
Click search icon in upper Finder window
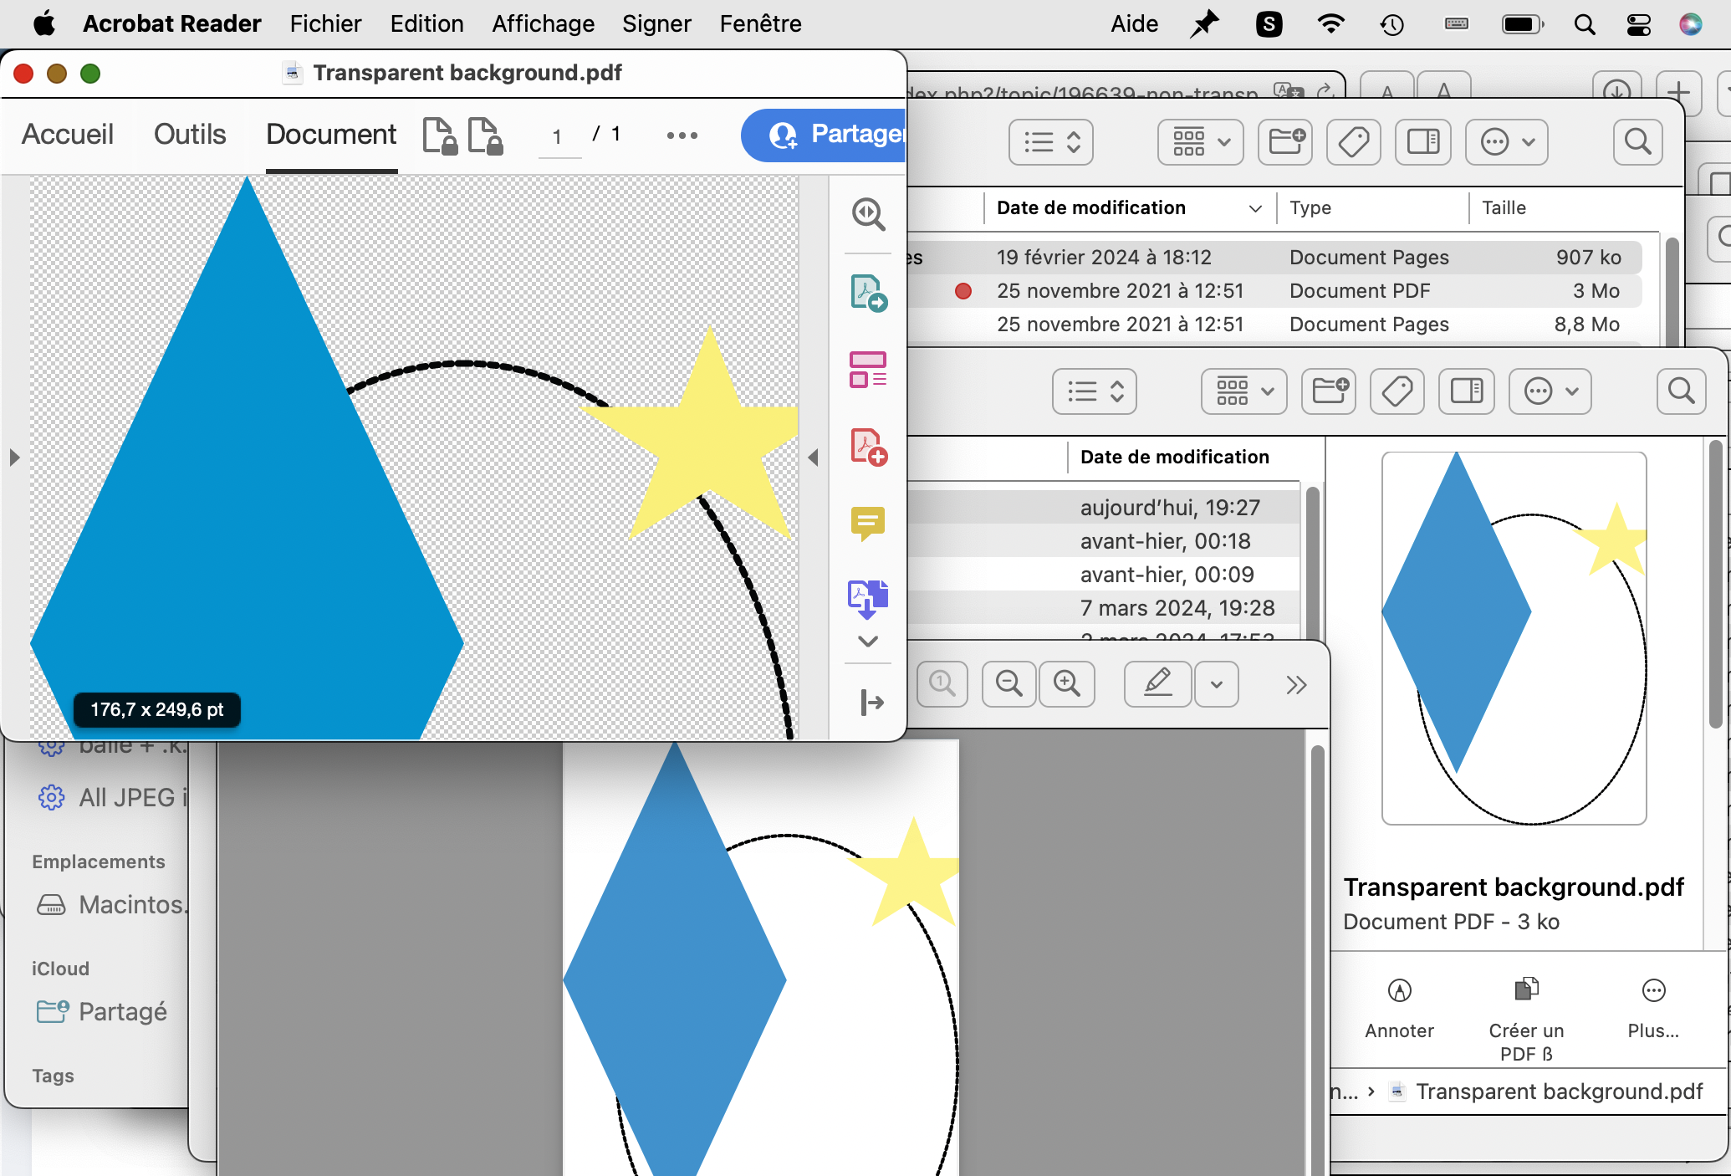(x=1637, y=141)
